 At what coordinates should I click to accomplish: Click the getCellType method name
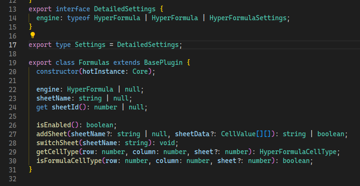58,152
